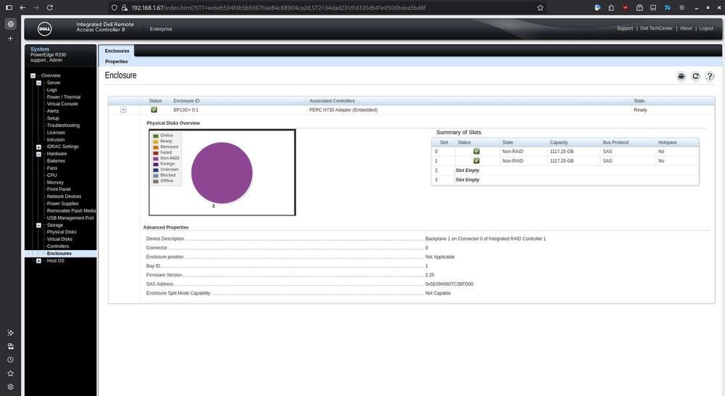Open Network Devices under Hardware
Image resolution: width=725 pixels, height=396 pixels.
[x=64, y=197]
